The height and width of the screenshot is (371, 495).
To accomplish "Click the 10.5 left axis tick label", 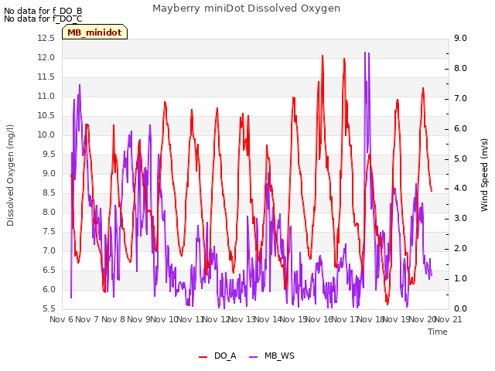I will click(x=46, y=115).
